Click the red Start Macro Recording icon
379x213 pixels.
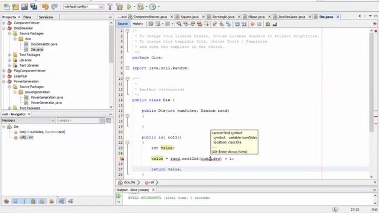coord(252,24)
